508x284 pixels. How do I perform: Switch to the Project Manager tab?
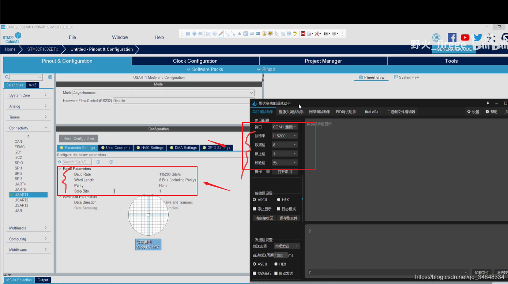tap(323, 61)
